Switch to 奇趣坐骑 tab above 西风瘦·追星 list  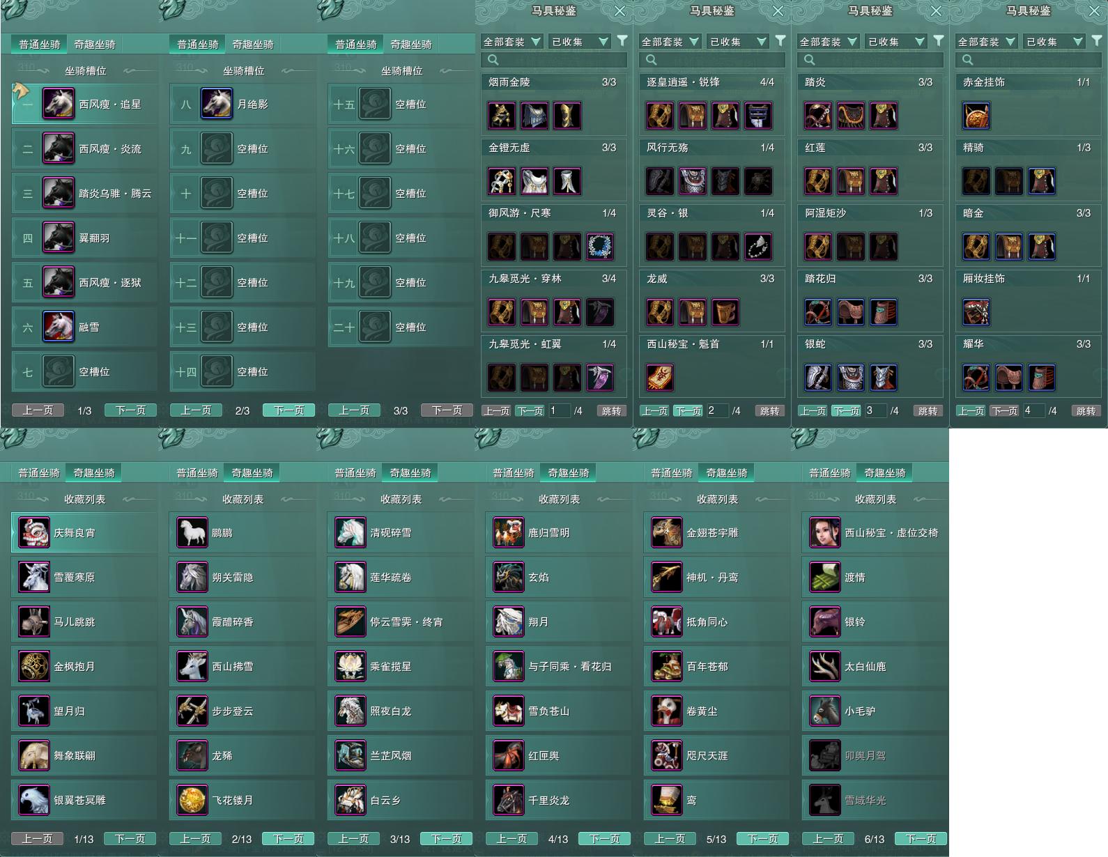95,45
